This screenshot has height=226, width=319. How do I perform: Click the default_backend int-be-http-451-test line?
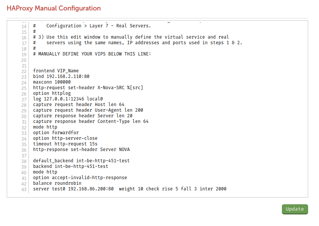tap(81, 161)
